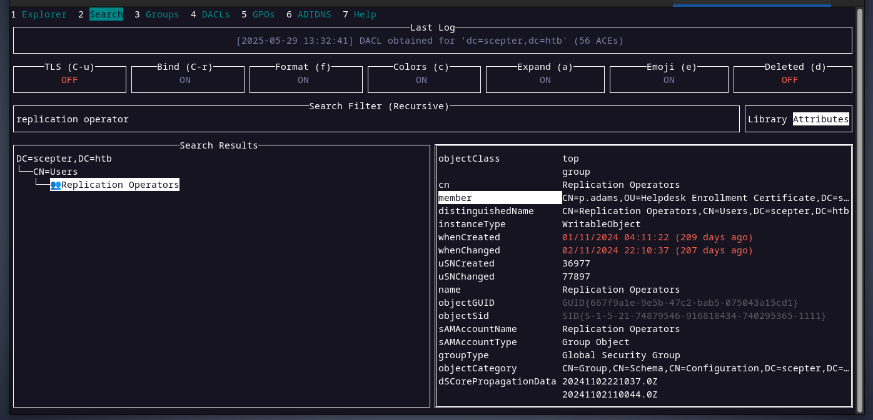
Task: Toggle the TLS option
Action: [x=69, y=80]
